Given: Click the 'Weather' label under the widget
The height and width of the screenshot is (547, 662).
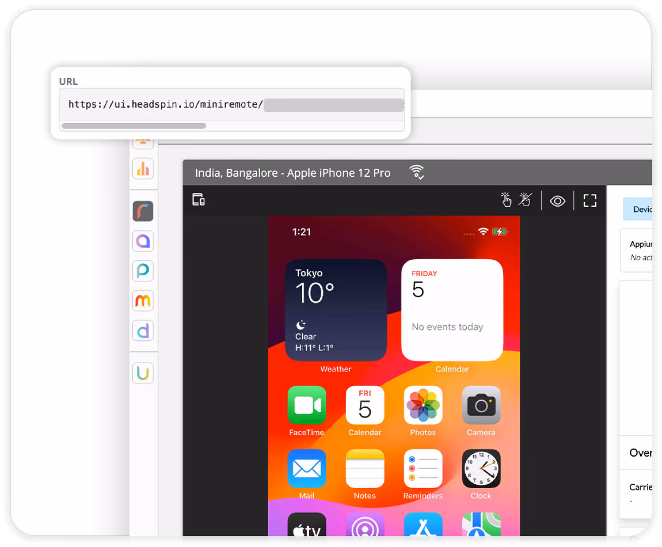Looking at the screenshot, I should (x=336, y=369).
